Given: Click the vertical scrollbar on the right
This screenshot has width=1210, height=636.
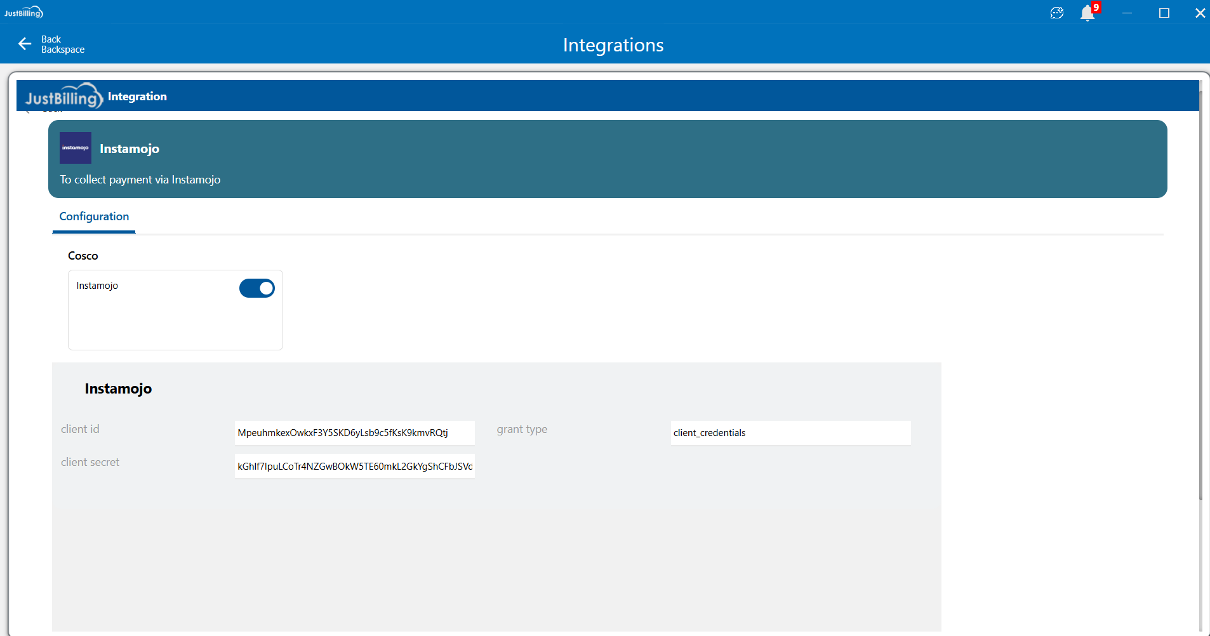Looking at the screenshot, I should (1200, 292).
